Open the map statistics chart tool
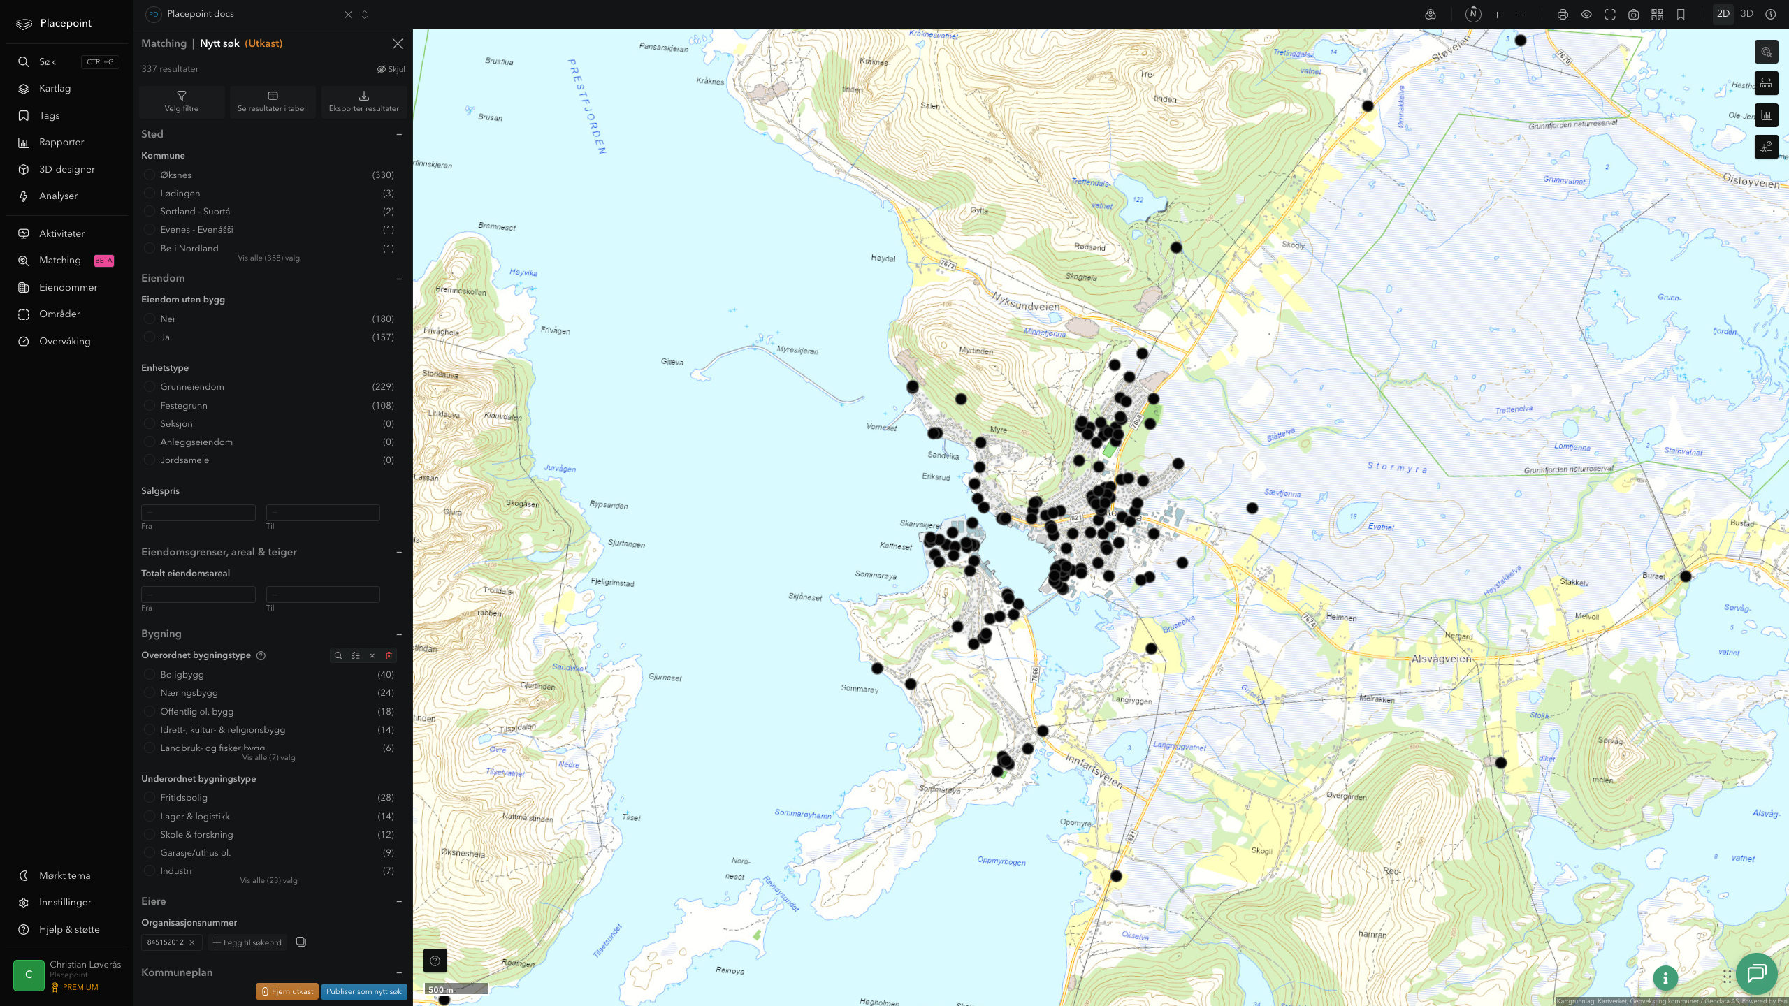 [1767, 115]
